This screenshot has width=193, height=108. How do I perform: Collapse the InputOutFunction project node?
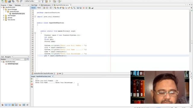click(x=2, y=7)
